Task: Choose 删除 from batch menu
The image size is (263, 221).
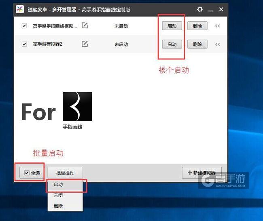Action: click(65, 205)
